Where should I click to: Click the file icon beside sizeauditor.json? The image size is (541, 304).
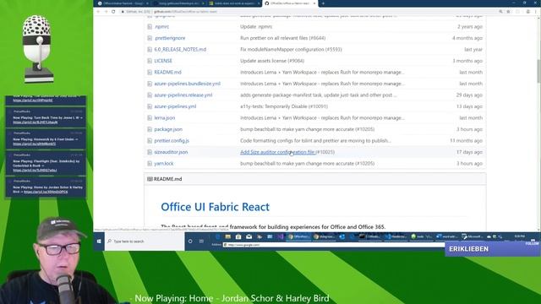coord(150,152)
